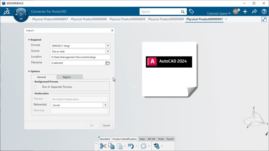Open Product Modification toolbar tab
Viewport: 269px width, 151px height.
[124, 139]
